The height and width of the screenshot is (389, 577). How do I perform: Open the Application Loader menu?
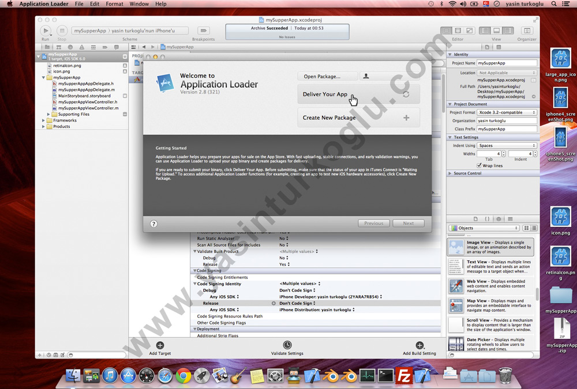tap(44, 4)
